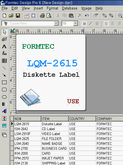Open the Help menu
Screen dimensions: 123x165
tap(99, 8)
